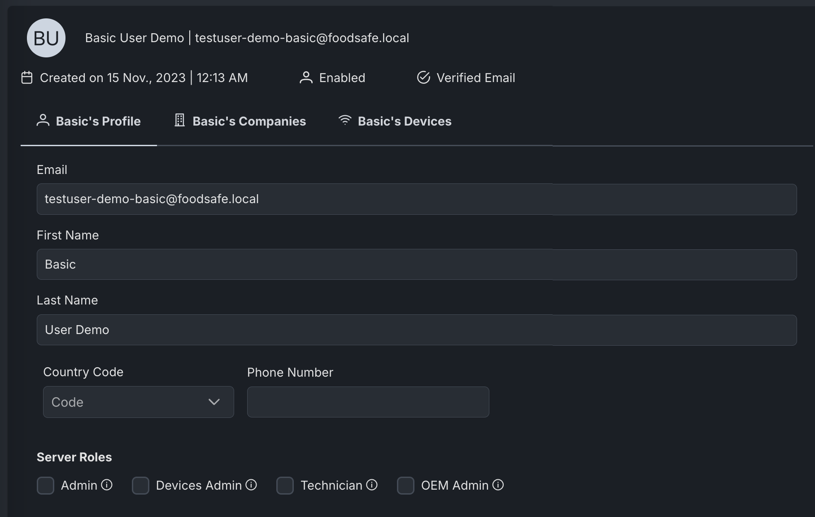Click the info icon next to Admin role
815x517 pixels.
[x=107, y=485]
